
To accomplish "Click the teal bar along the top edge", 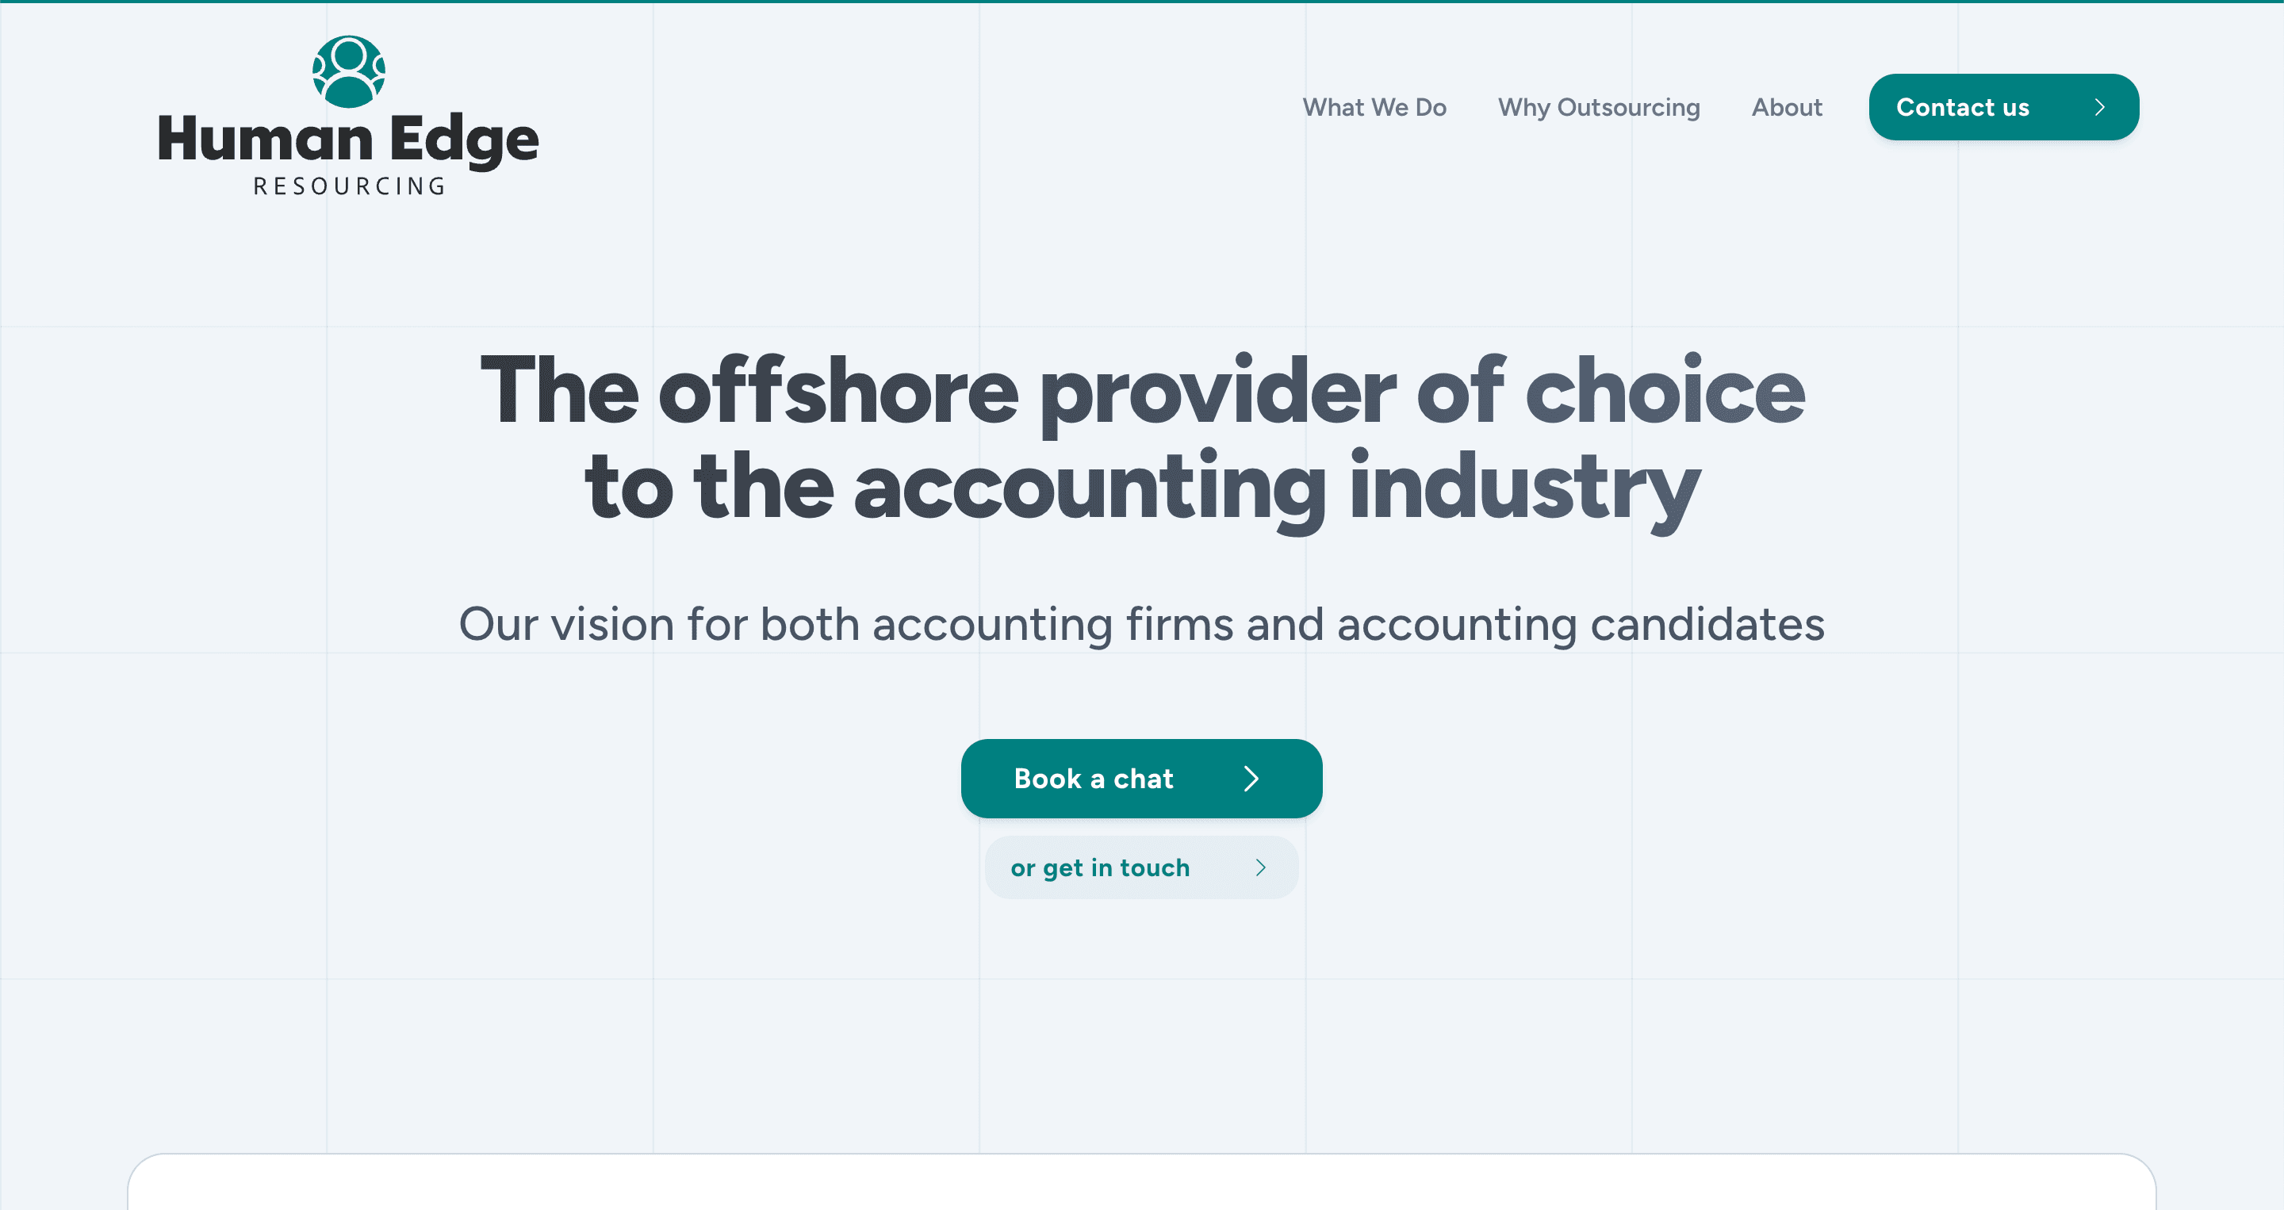I will [1142, 2].
